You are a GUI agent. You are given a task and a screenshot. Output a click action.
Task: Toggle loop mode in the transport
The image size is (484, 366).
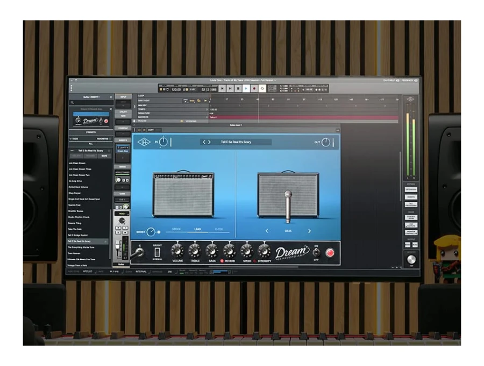pyautogui.click(x=262, y=89)
